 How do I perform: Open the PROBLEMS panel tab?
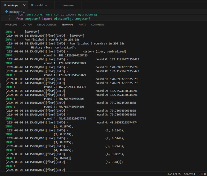(11, 25)
